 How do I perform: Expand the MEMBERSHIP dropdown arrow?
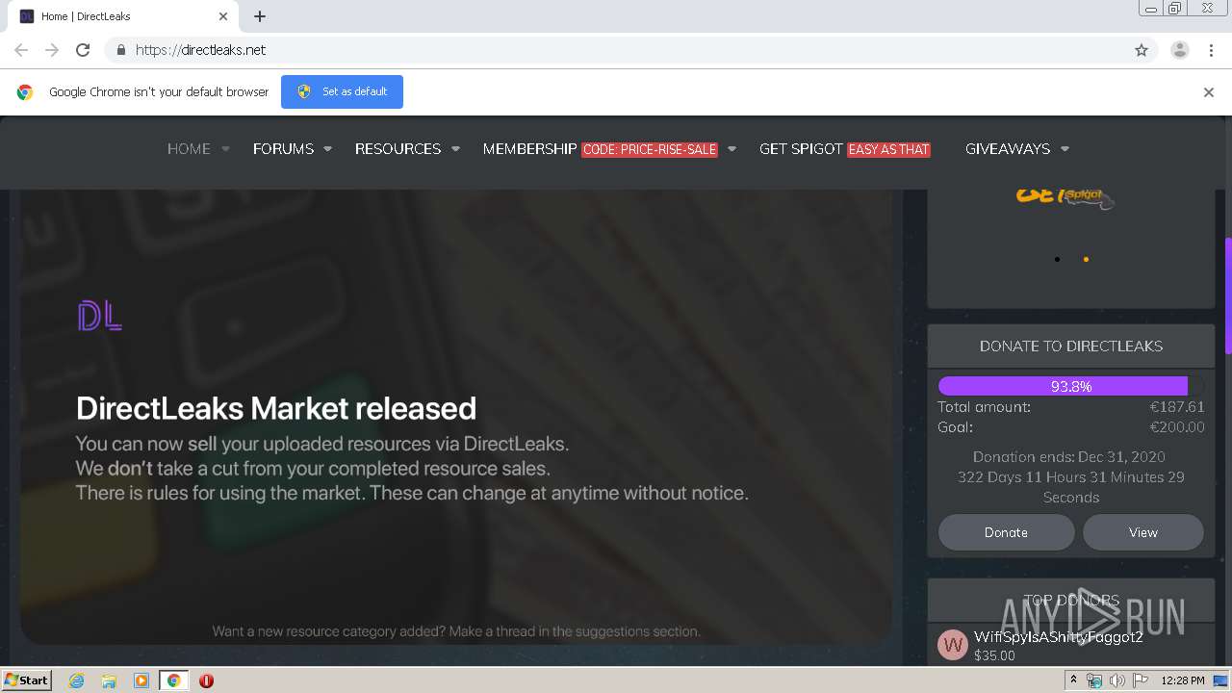tap(732, 149)
